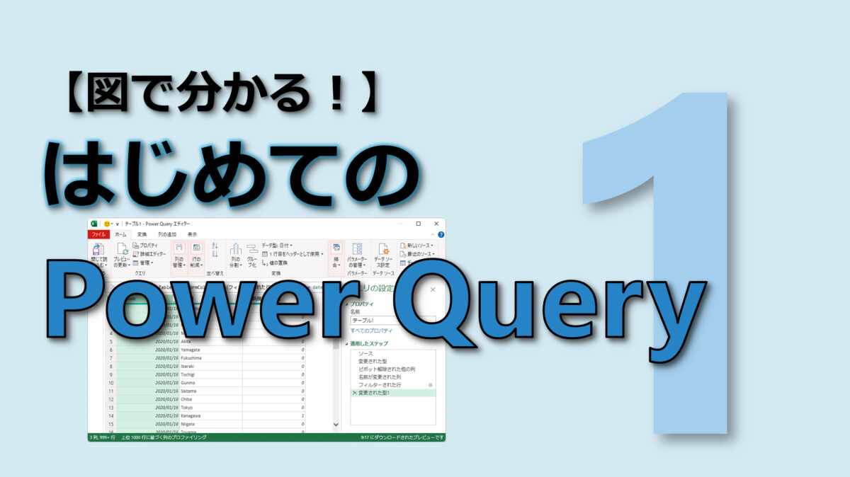850x477 pixels.
Task: Sort ascending with the A-Z icon
Action: tap(215, 246)
